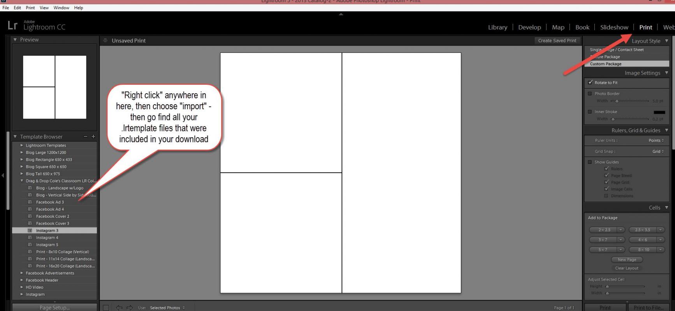
Task: Click the grip icon beside Unsaved Print
Action: tap(105, 40)
